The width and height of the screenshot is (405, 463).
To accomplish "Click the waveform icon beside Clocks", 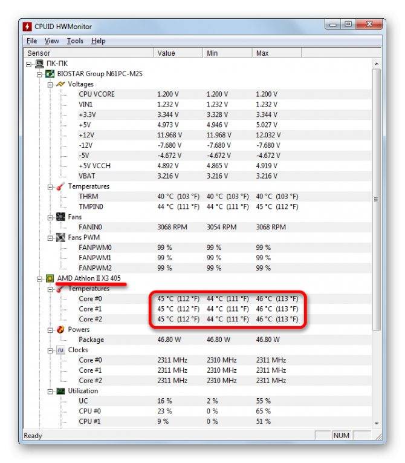I will [60, 350].
